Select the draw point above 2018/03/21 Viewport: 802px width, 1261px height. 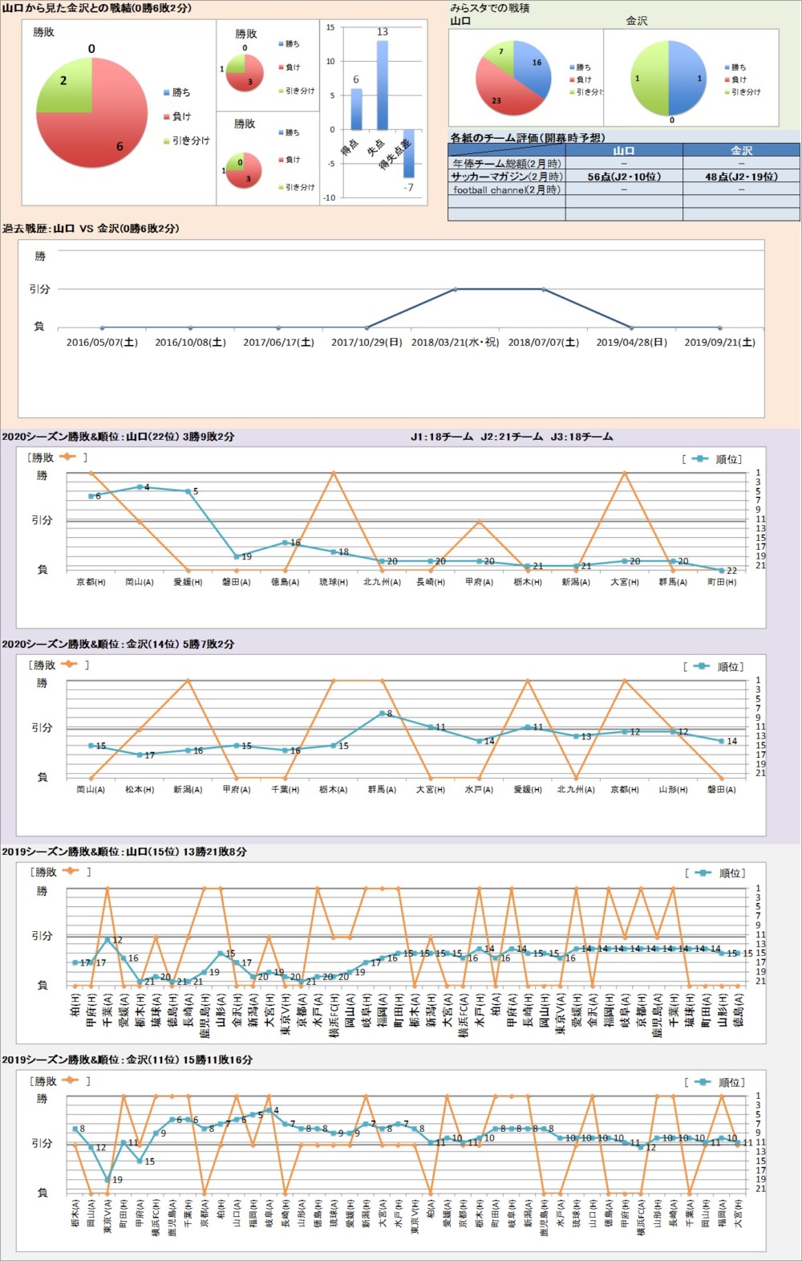[x=455, y=289]
